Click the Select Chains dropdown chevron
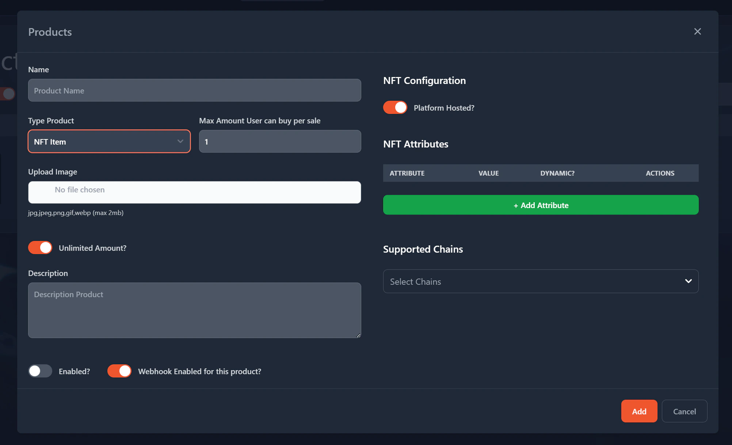This screenshot has height=445, width=732. pyautogui.click(x=689, y=281)
